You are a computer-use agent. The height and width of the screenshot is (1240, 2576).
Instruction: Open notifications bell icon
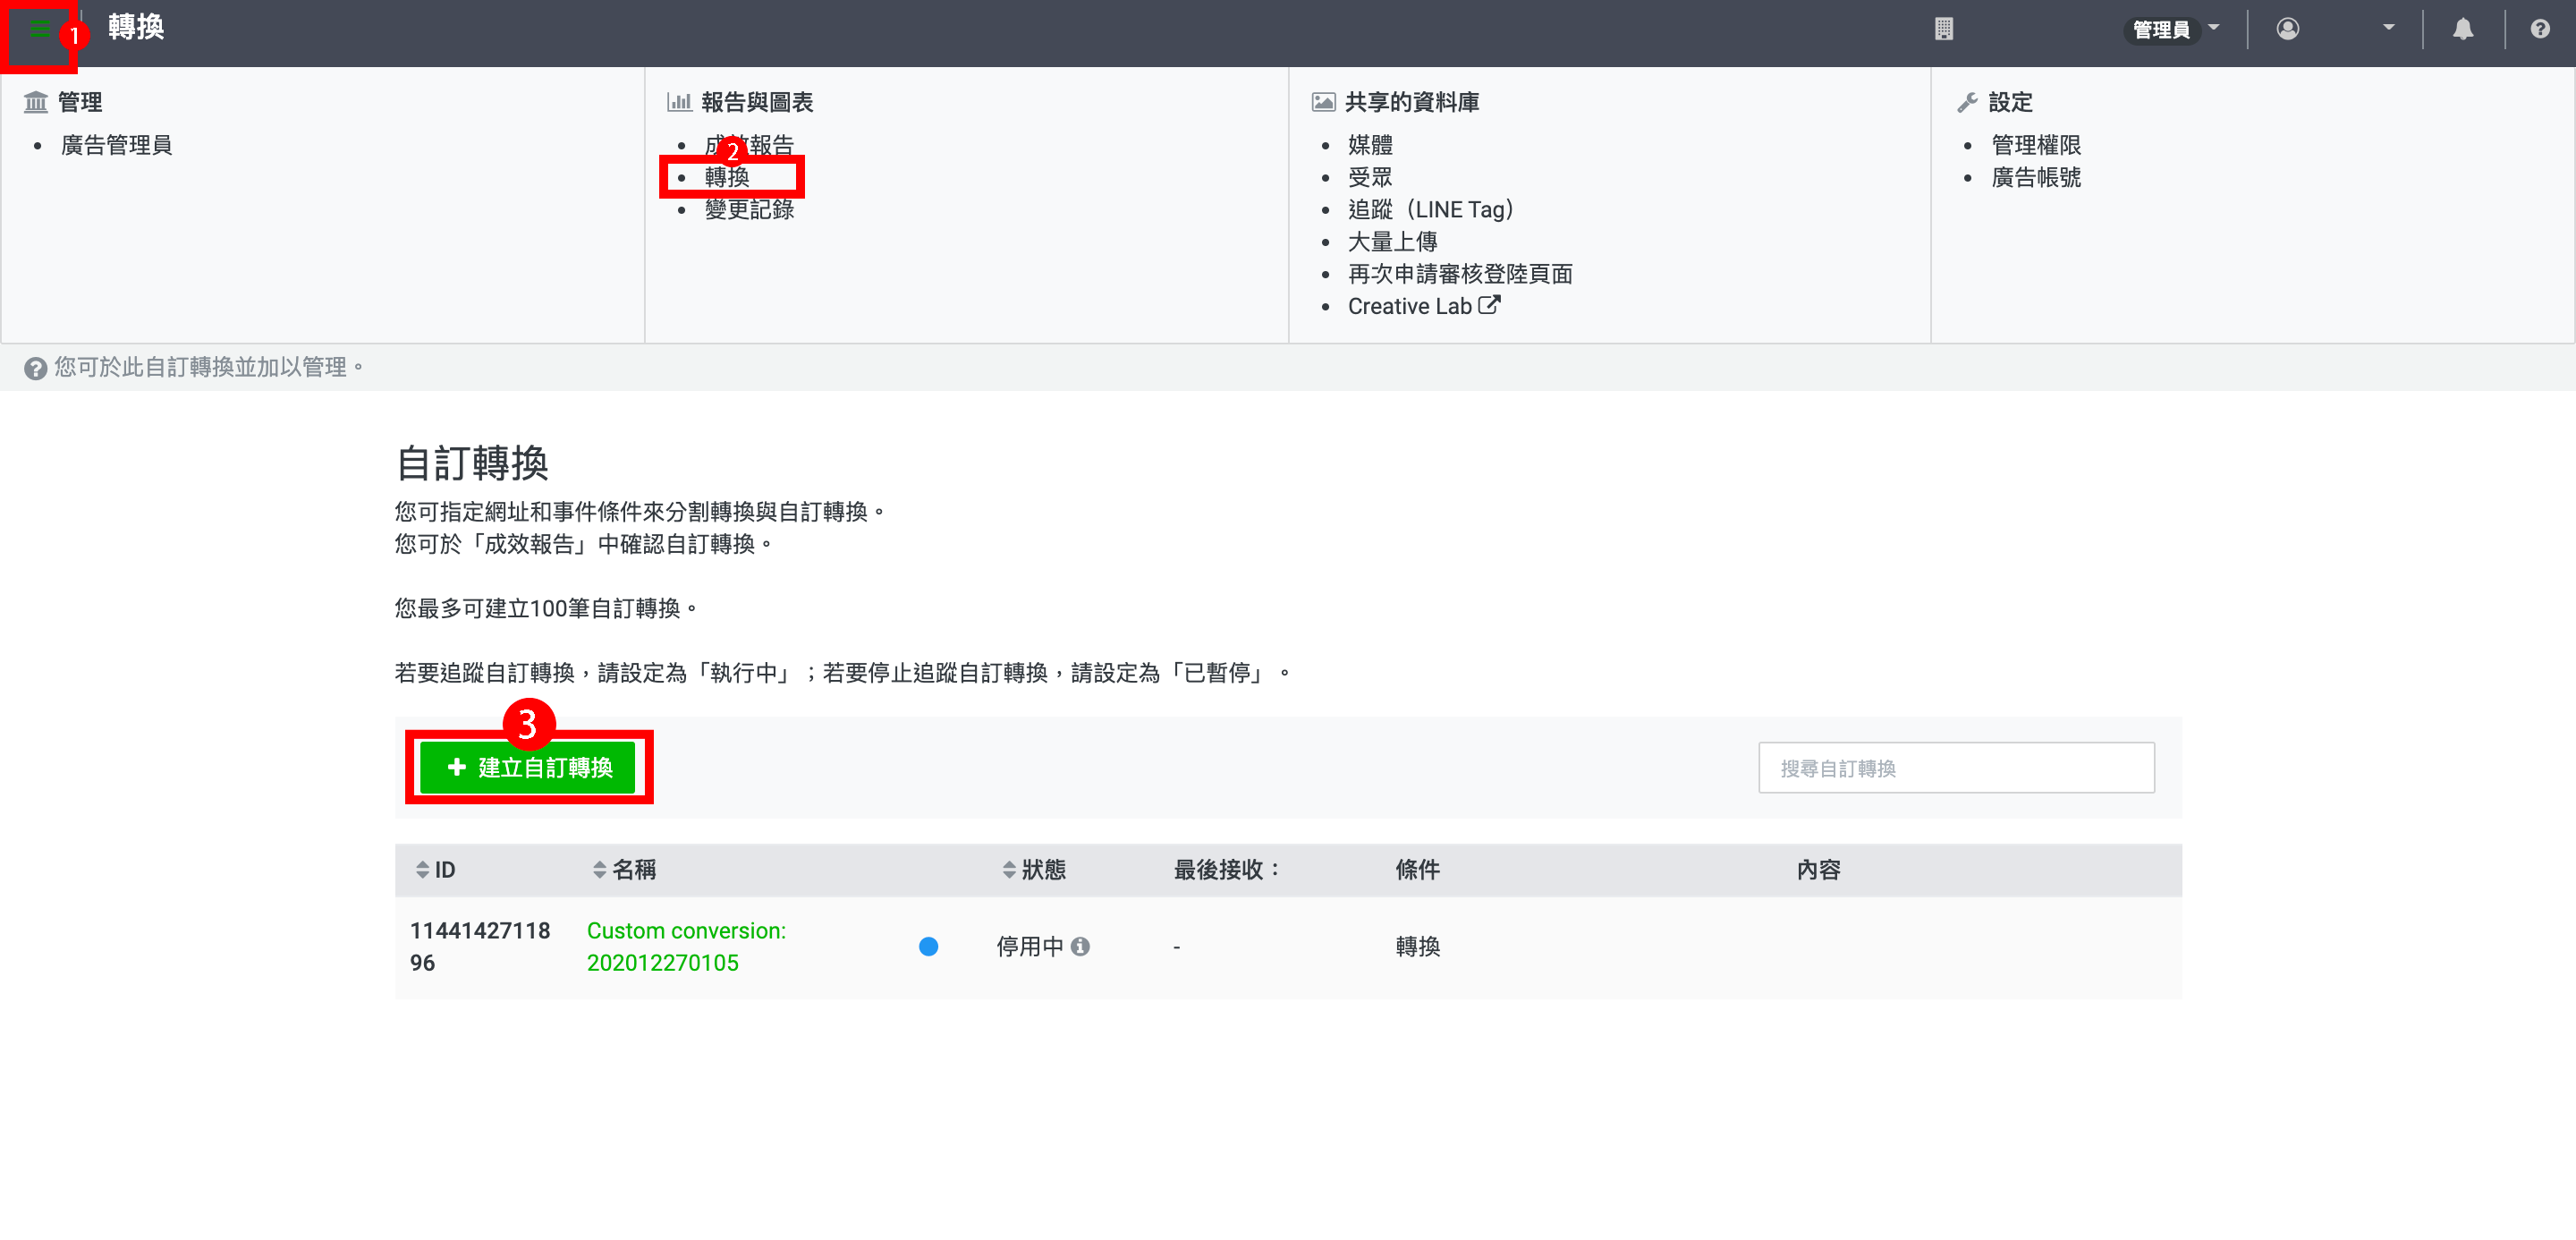(2462, 29)
